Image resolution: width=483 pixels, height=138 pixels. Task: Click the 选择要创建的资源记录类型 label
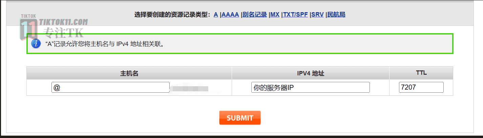[172, 15]
